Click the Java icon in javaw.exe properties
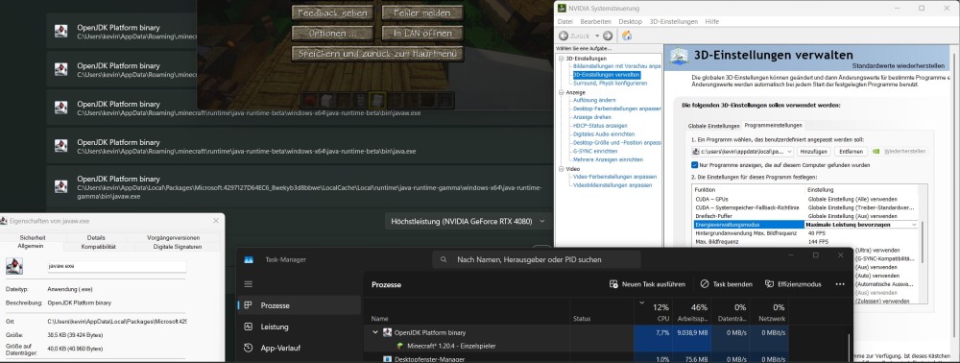The height and width of the screenshot is (363, 960). (14, 266)
